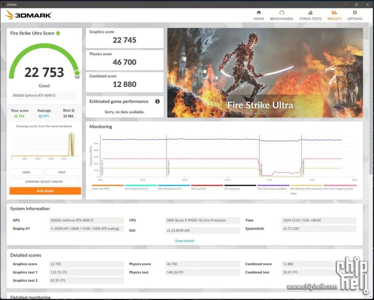Click COMPARE RESULT ONLINE
This screenshot has height=300, width=374.
(44, 181)
